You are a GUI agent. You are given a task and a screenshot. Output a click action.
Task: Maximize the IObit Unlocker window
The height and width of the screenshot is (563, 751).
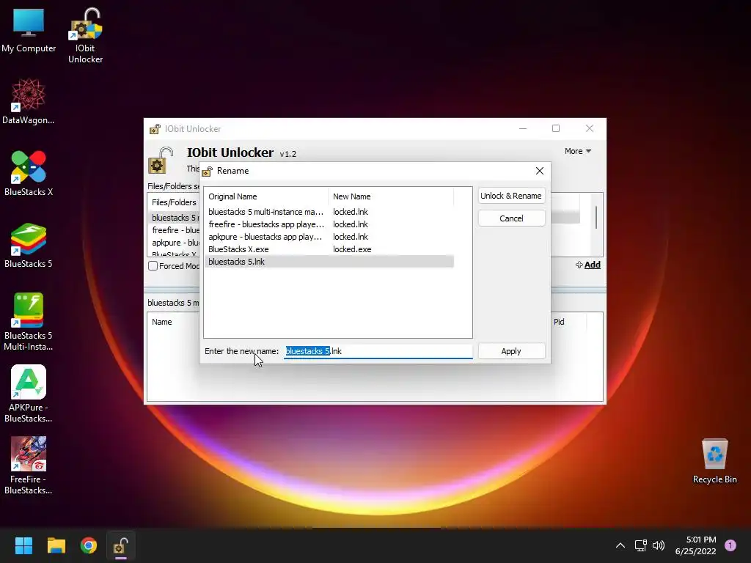coord(556,128)
